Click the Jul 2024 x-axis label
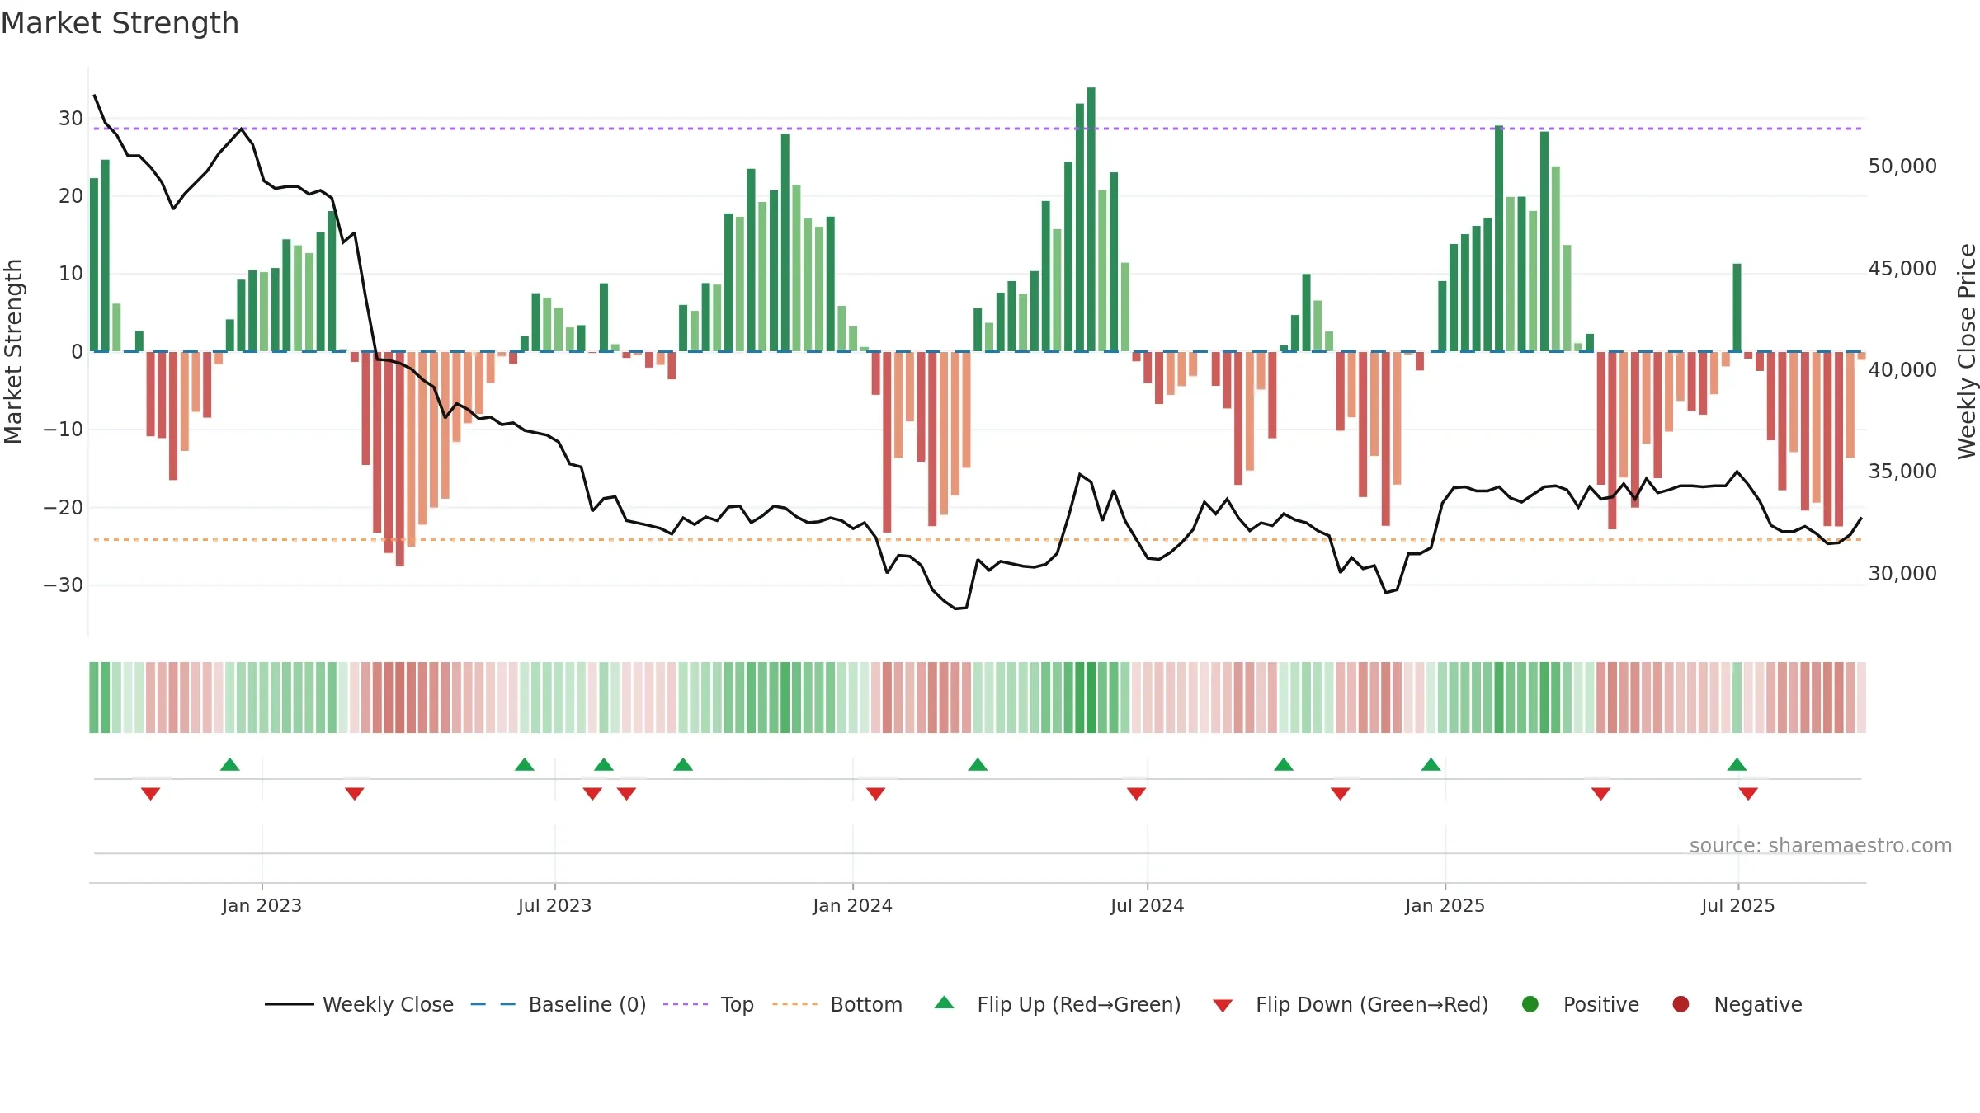This screenshot has height=1113, width=1980. coord(1147,905)
